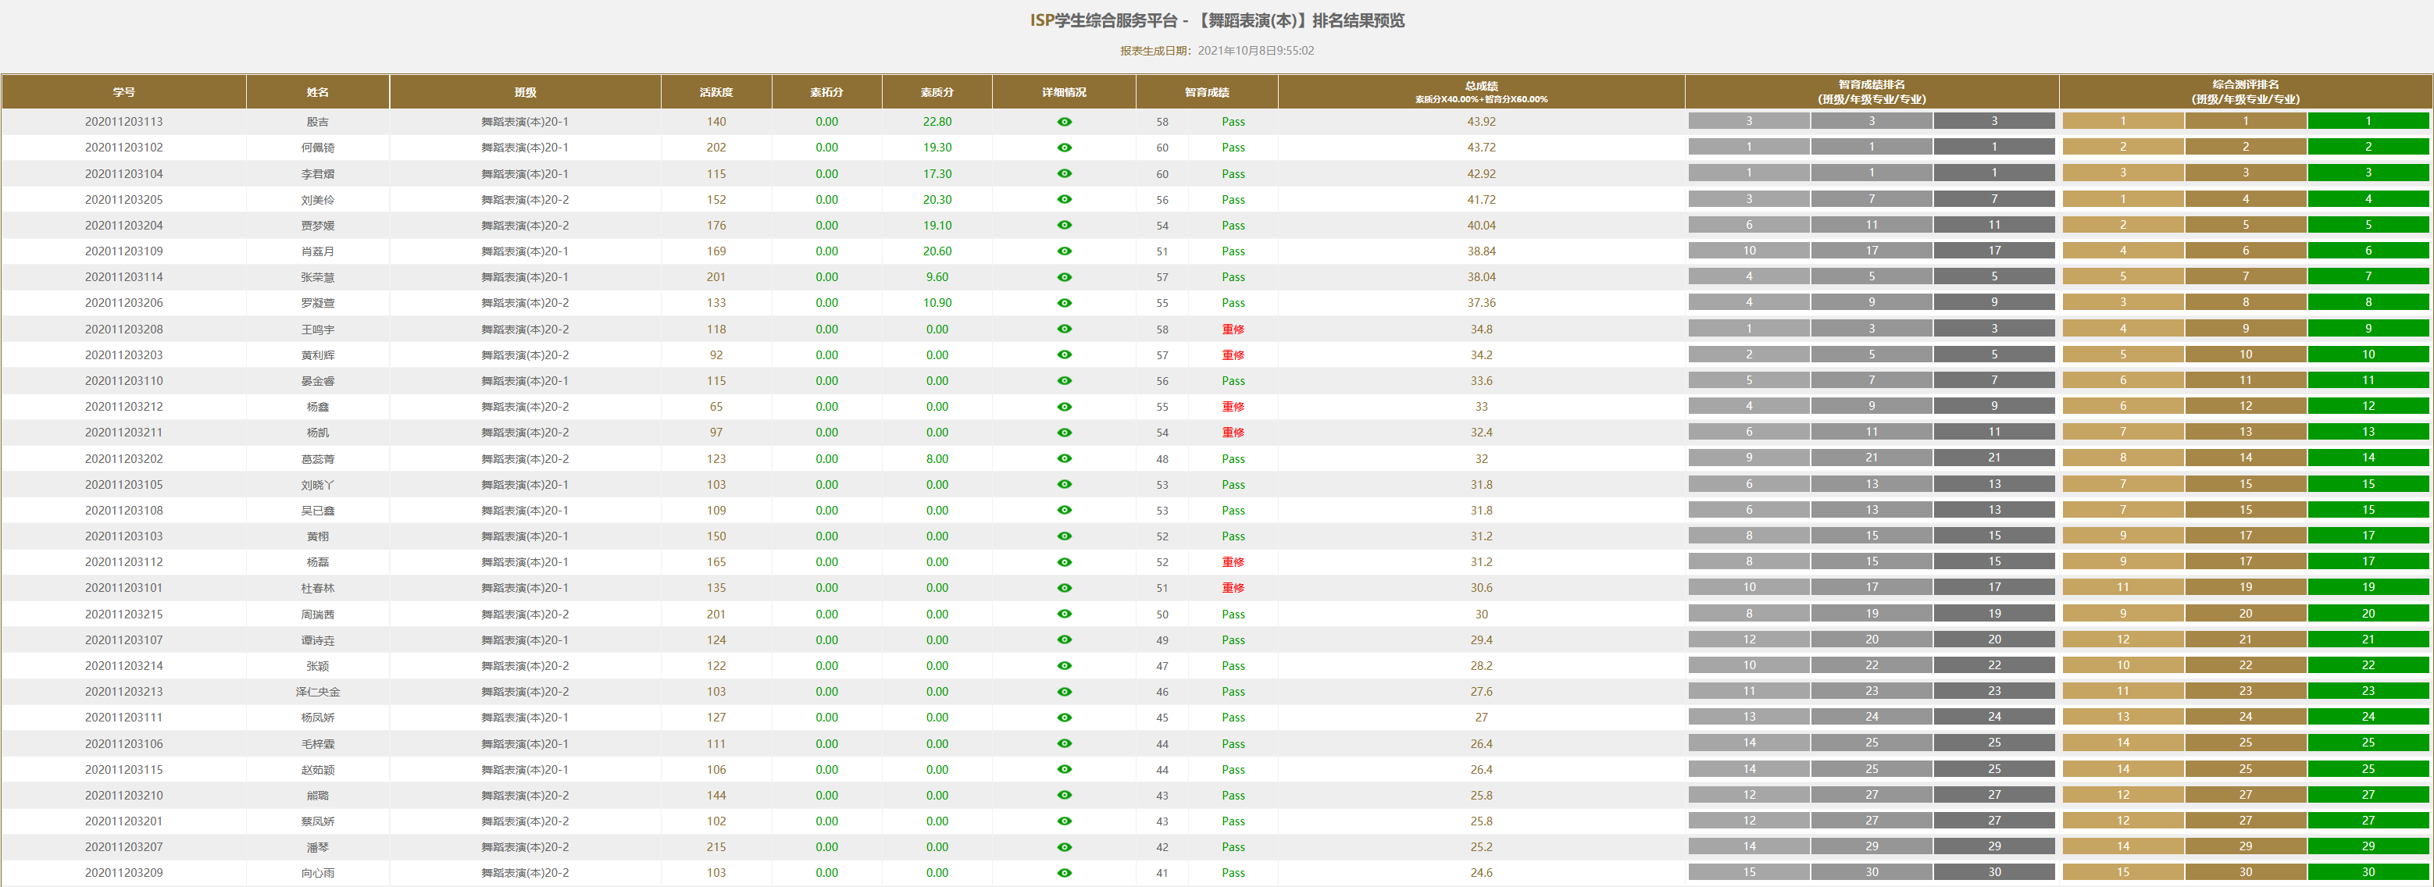Open the eye icon in row 202011203201
2434x887 pixels.
click(1064, 821)
